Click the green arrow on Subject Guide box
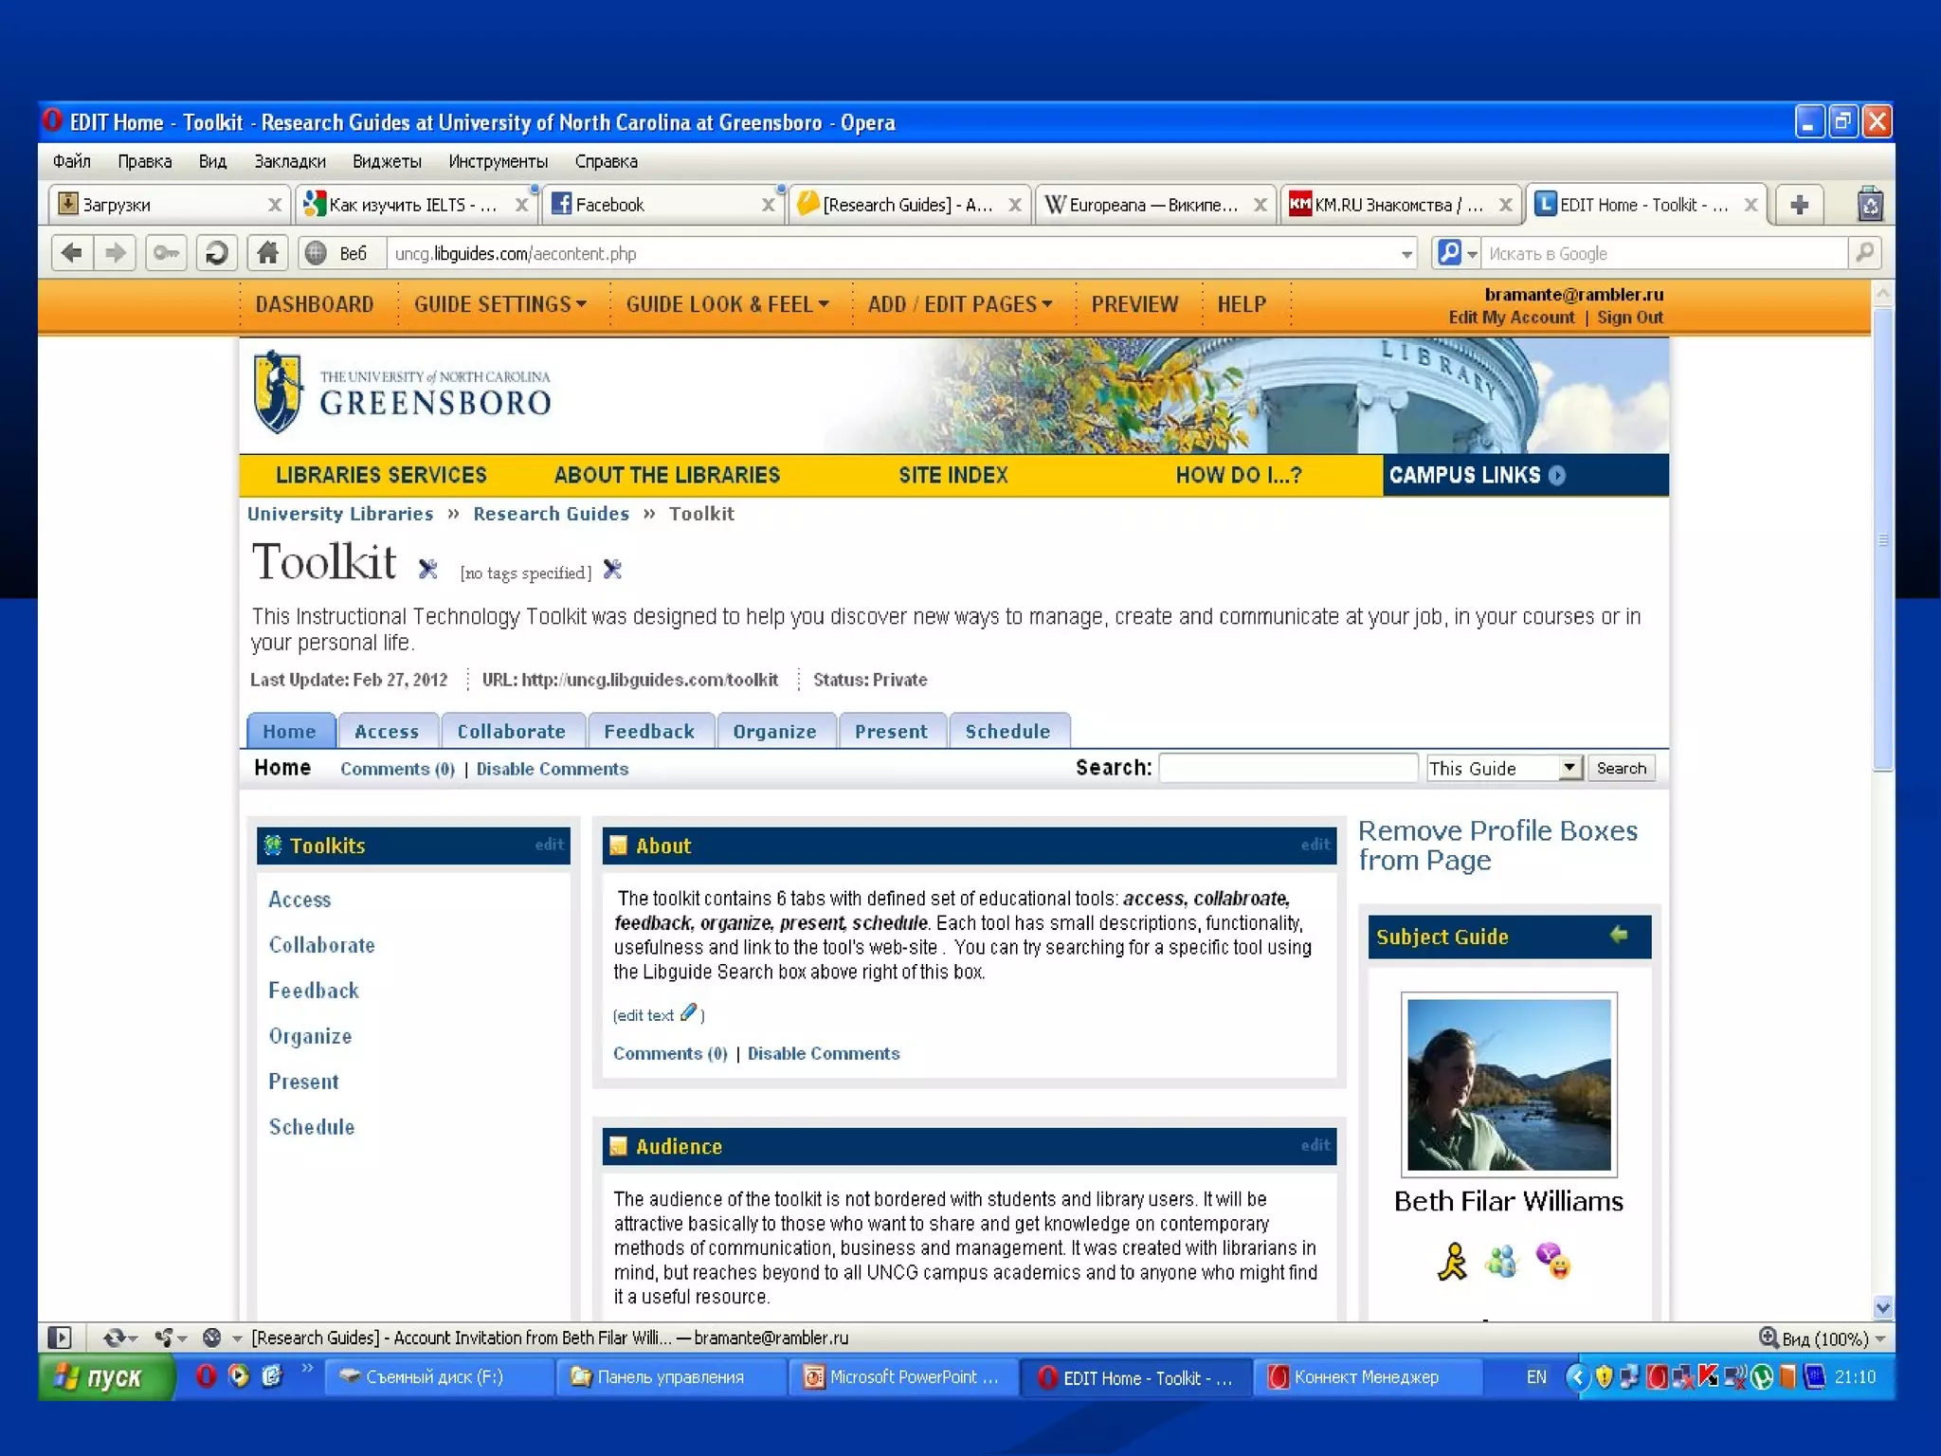The width and height of the screenshot is (1941, 1456). click(x=1619, y=936)
